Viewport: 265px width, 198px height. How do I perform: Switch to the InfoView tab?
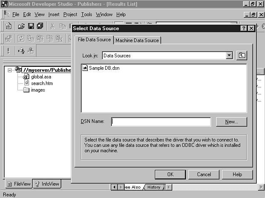(47, 184)
